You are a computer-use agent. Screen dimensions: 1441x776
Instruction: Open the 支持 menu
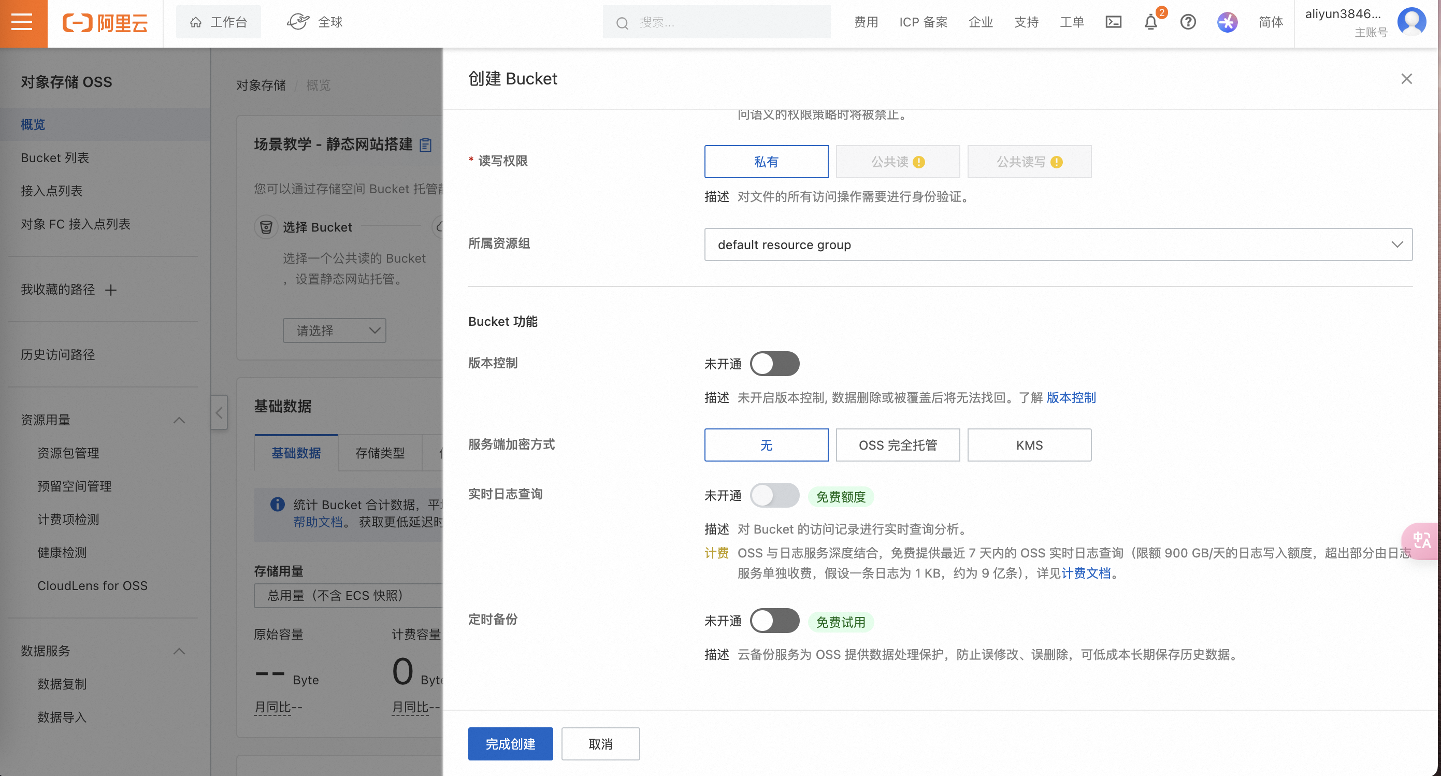1027,22
